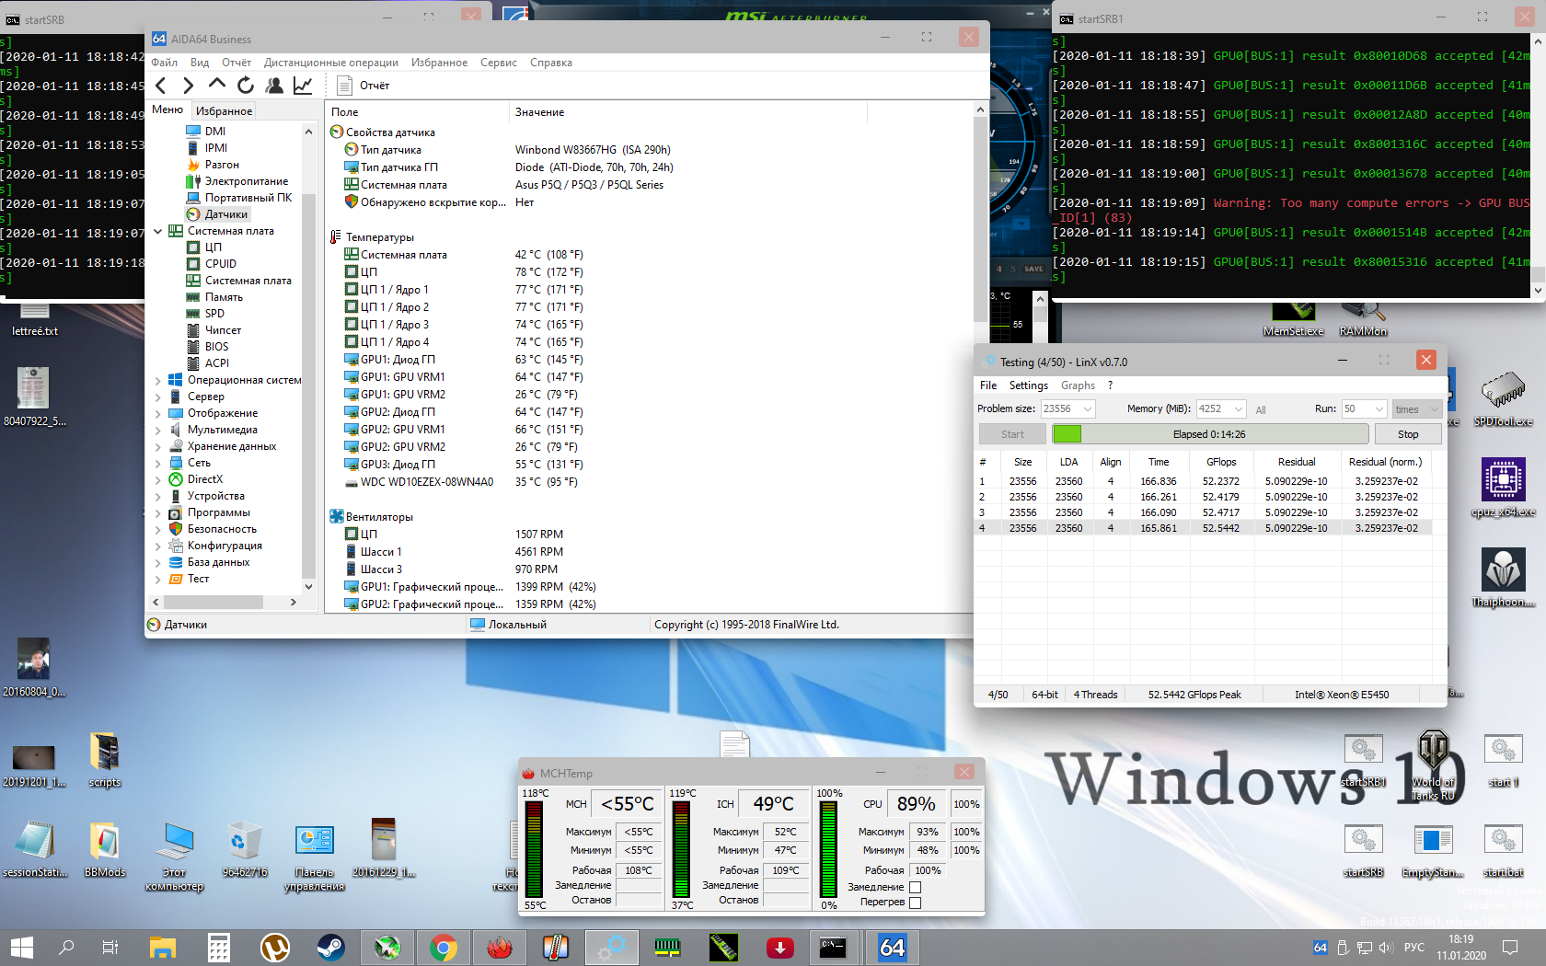
Task: Select the World of Tanks RU icon
Action: click(x=1433, y=765)
